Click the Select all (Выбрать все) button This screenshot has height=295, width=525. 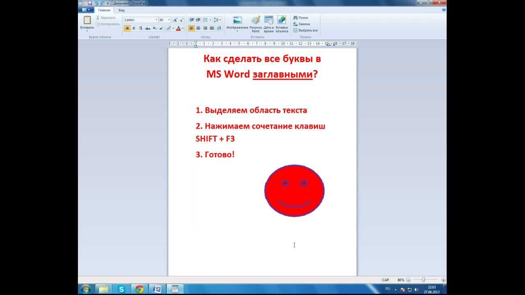coord(306,30)
